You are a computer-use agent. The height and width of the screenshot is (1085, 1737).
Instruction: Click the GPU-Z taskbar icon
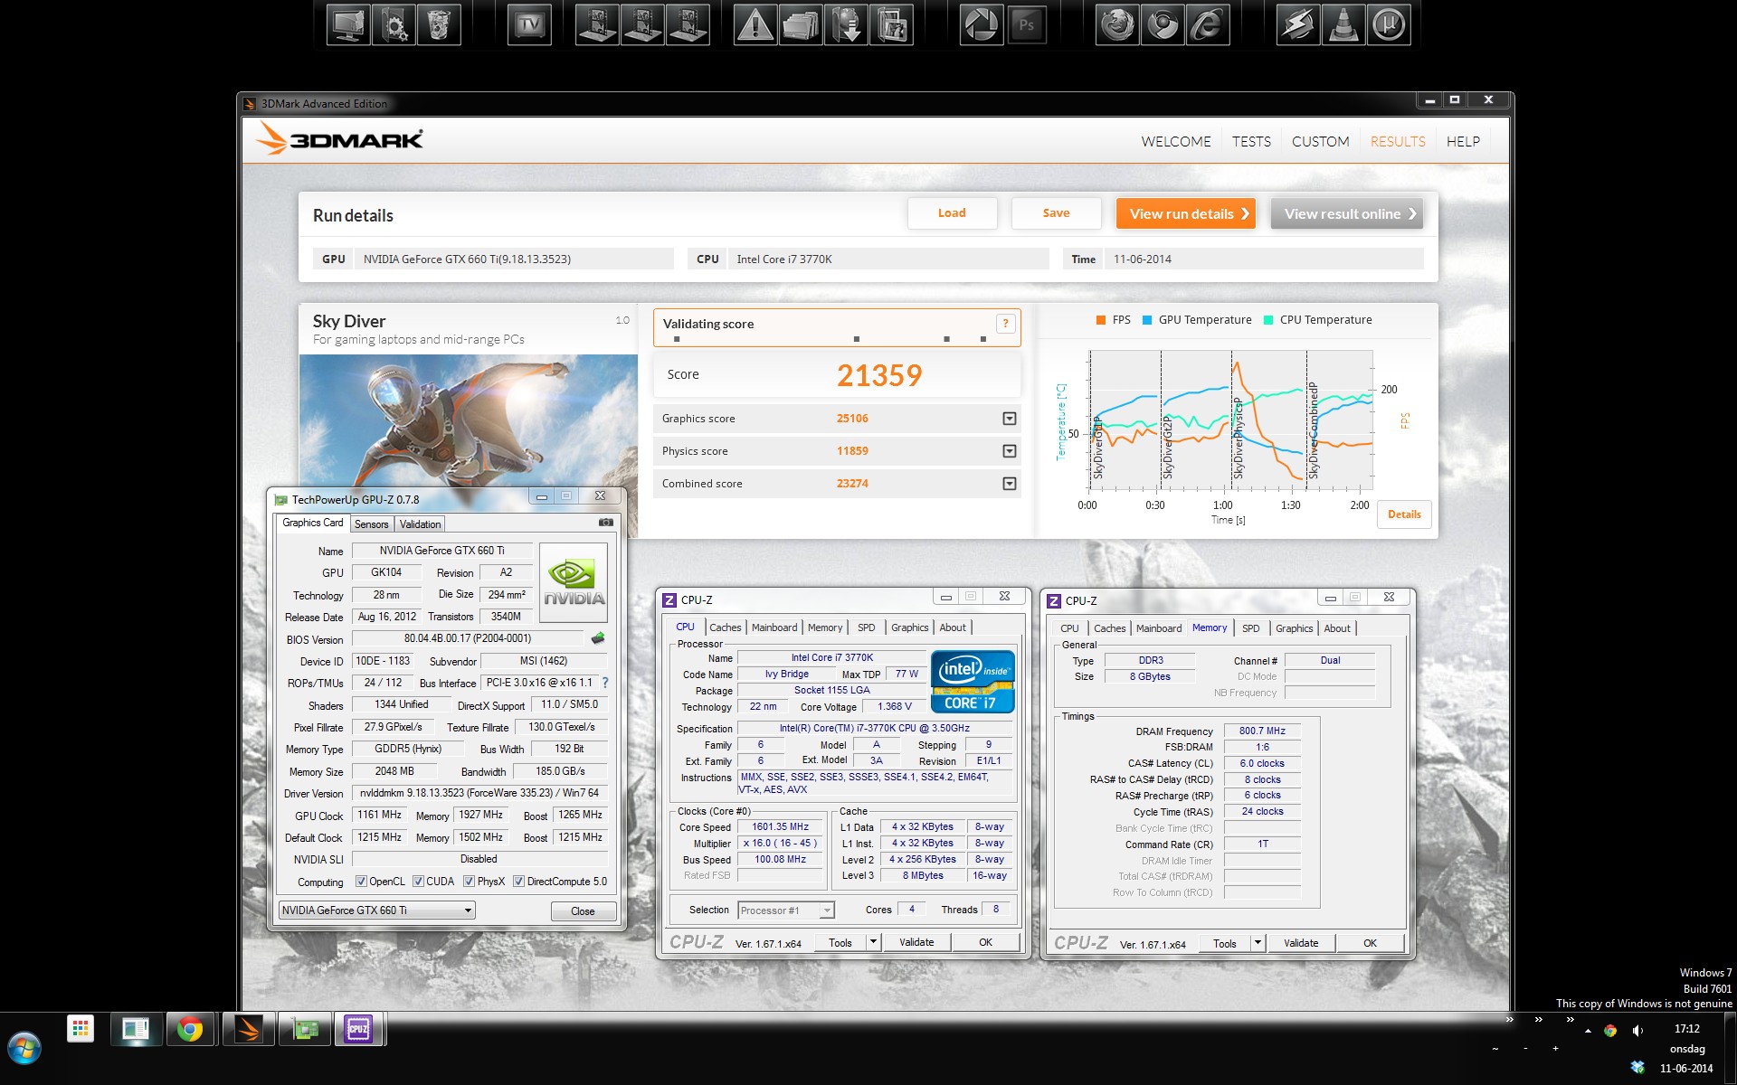(305, 1029)
